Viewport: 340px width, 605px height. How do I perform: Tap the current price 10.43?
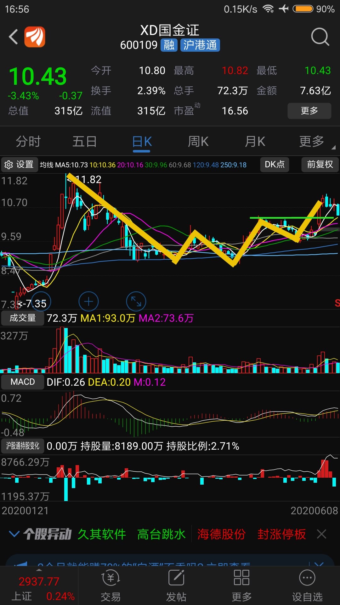38,76
